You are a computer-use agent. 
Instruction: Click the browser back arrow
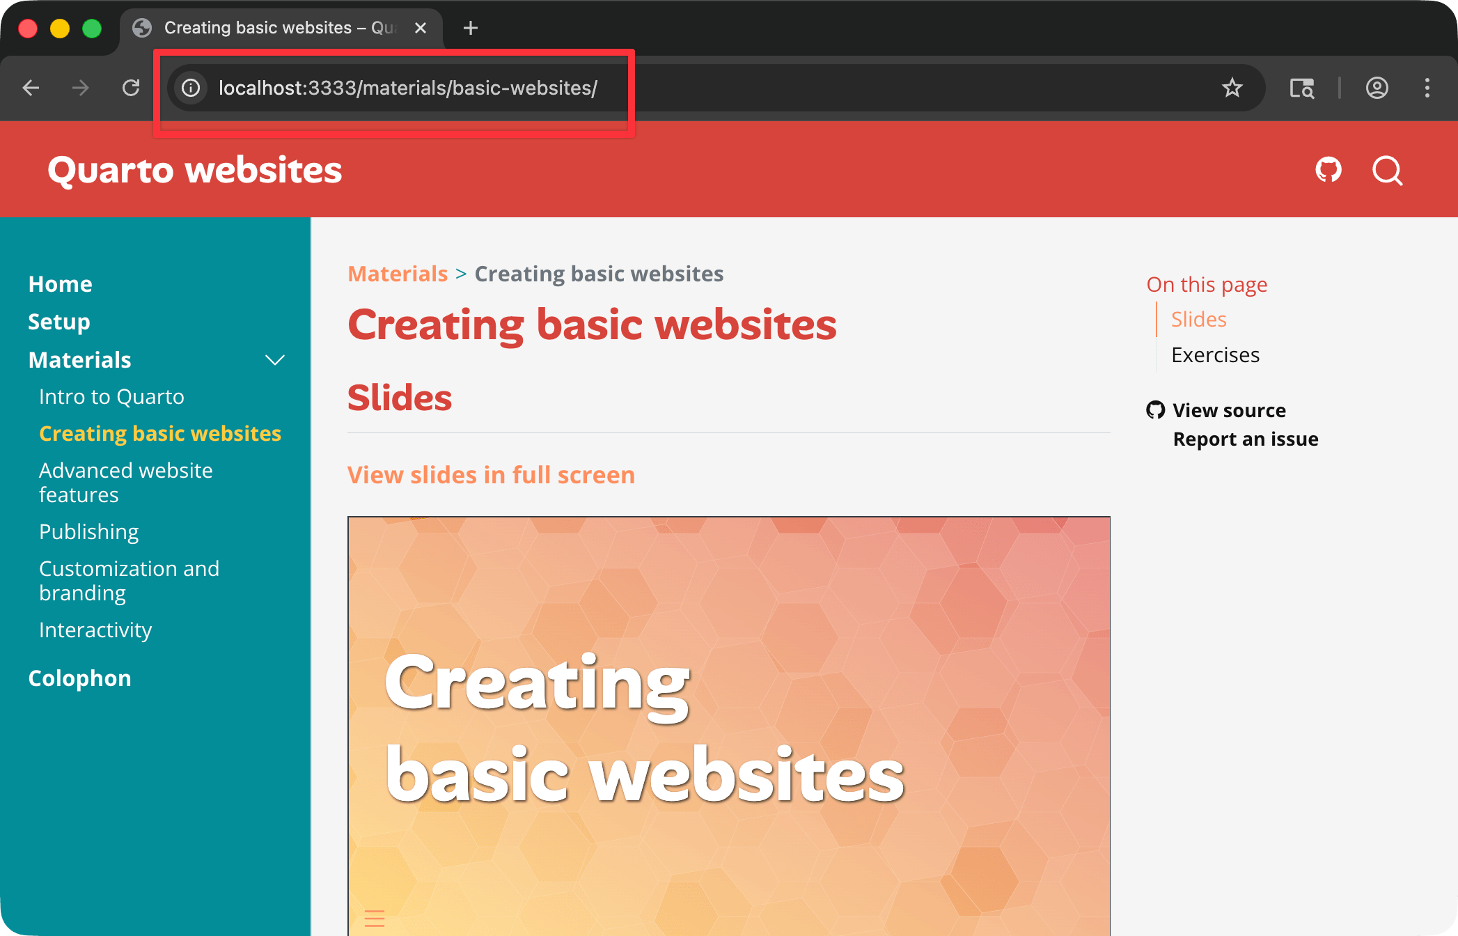[31, 88]
